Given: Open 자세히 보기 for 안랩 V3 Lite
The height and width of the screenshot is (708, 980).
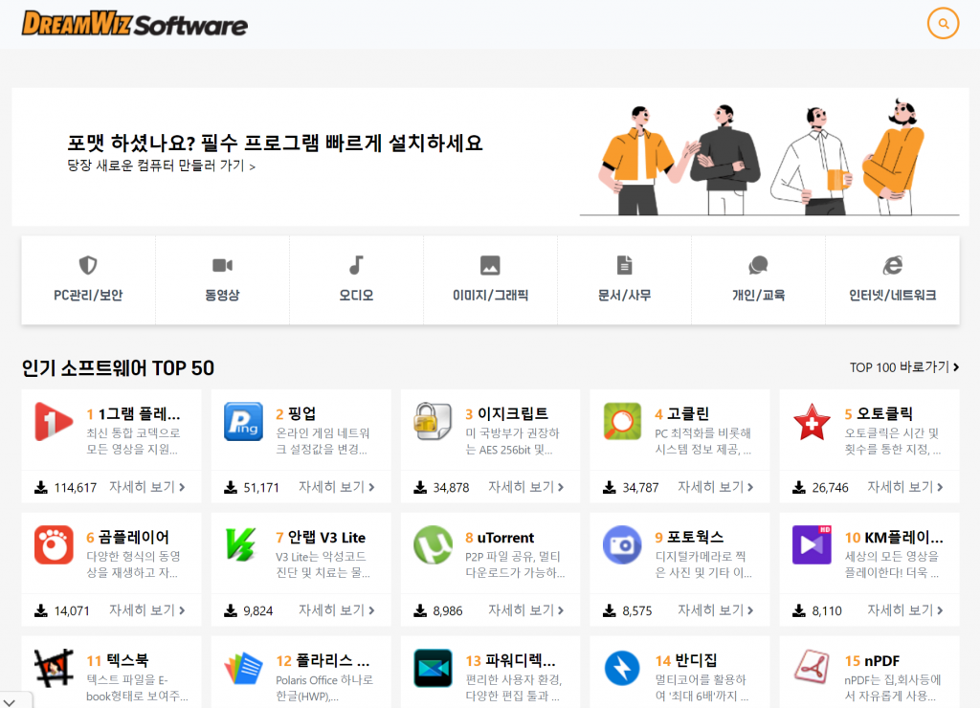Looking at the screenshot, I should tap(336, 609).
